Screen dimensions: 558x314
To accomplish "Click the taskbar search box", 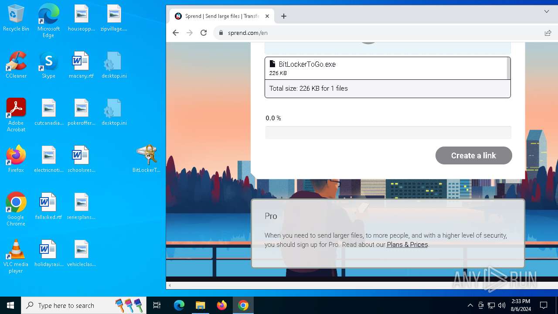I will [x=84, y=305].
